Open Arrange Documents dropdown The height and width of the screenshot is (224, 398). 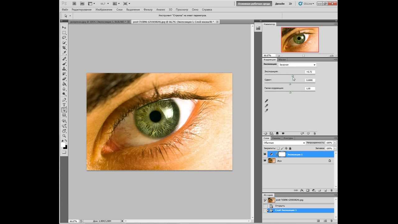(x=116, y=3)
